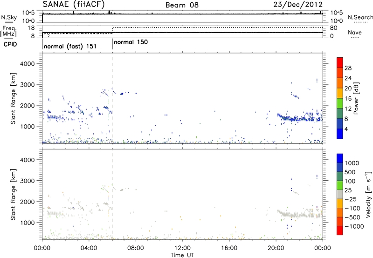Click the CPID row label
The image size is (373, 258).
coord(10,44)
